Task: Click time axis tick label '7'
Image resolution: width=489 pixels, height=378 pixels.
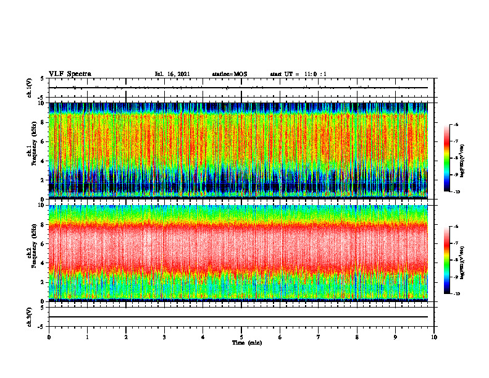Action: tap(319, 337)
